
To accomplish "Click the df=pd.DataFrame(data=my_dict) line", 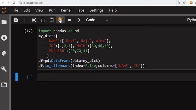I will point(69,61).
